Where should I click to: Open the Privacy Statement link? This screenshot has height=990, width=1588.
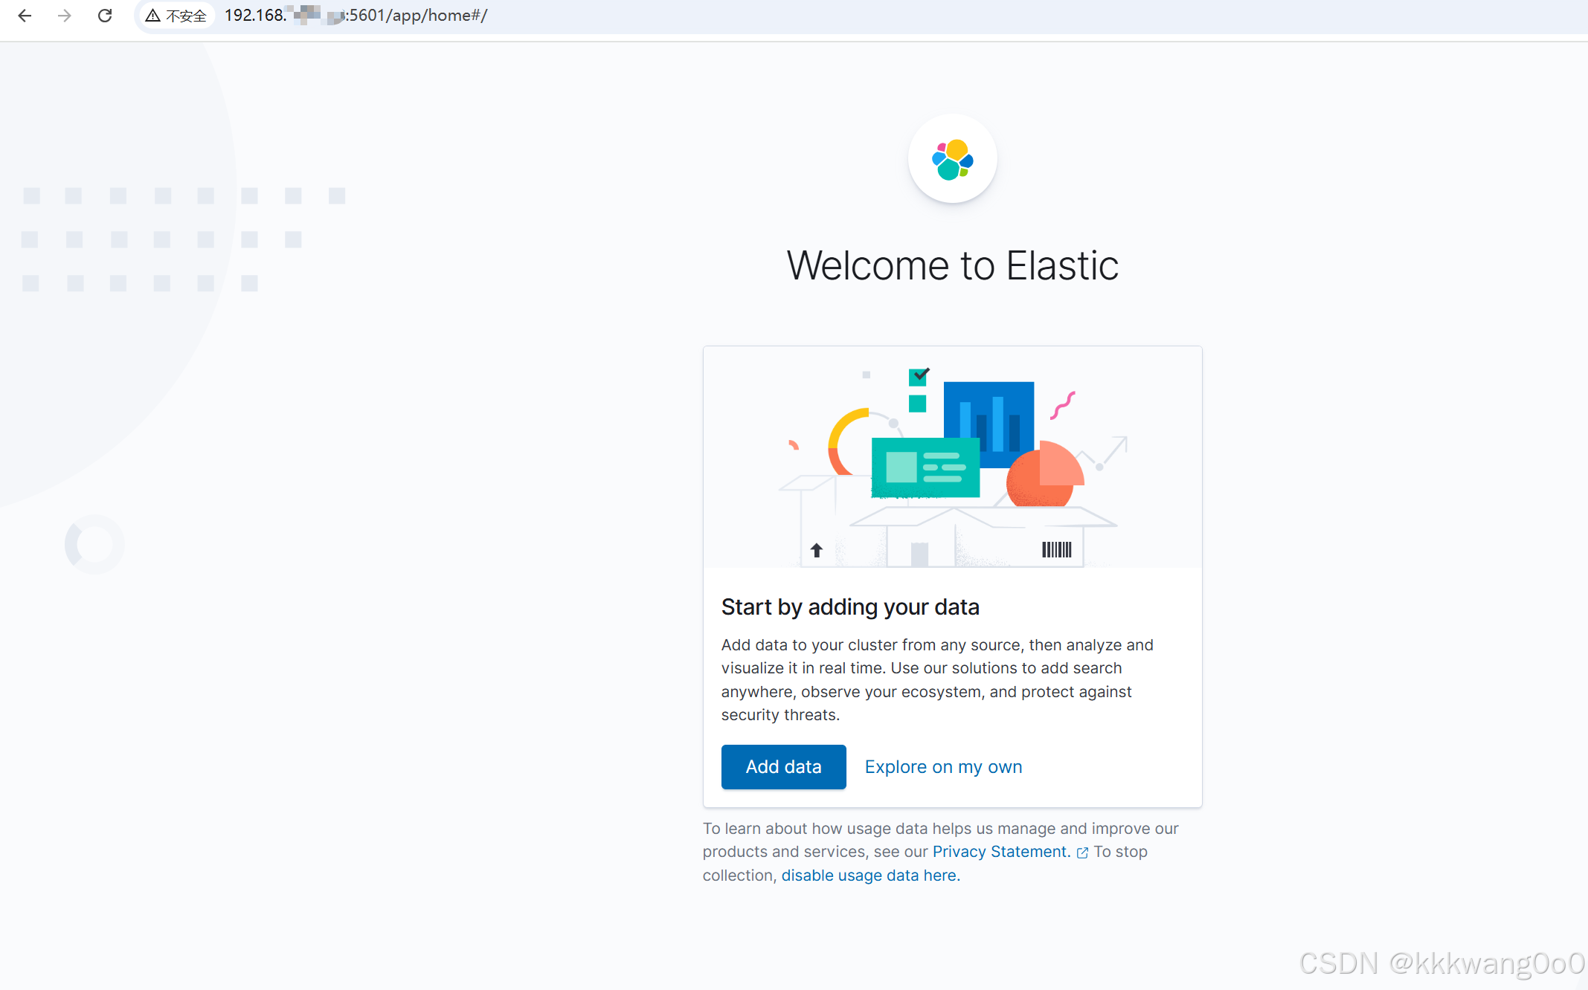(1000, 852)
